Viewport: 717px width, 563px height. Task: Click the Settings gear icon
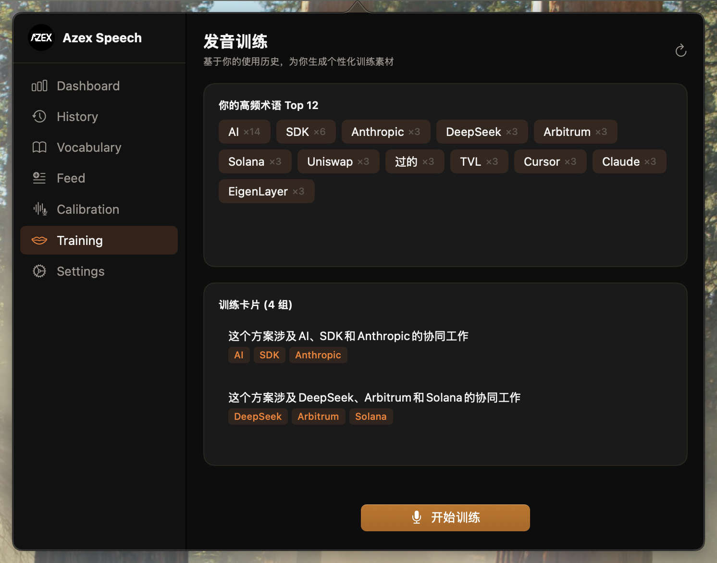[x=39, y=271]
